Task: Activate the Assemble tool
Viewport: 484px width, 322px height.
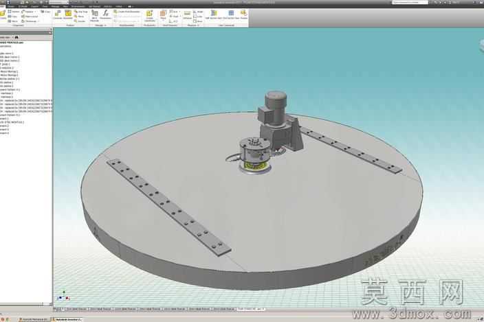Action: tap(68, 14)
